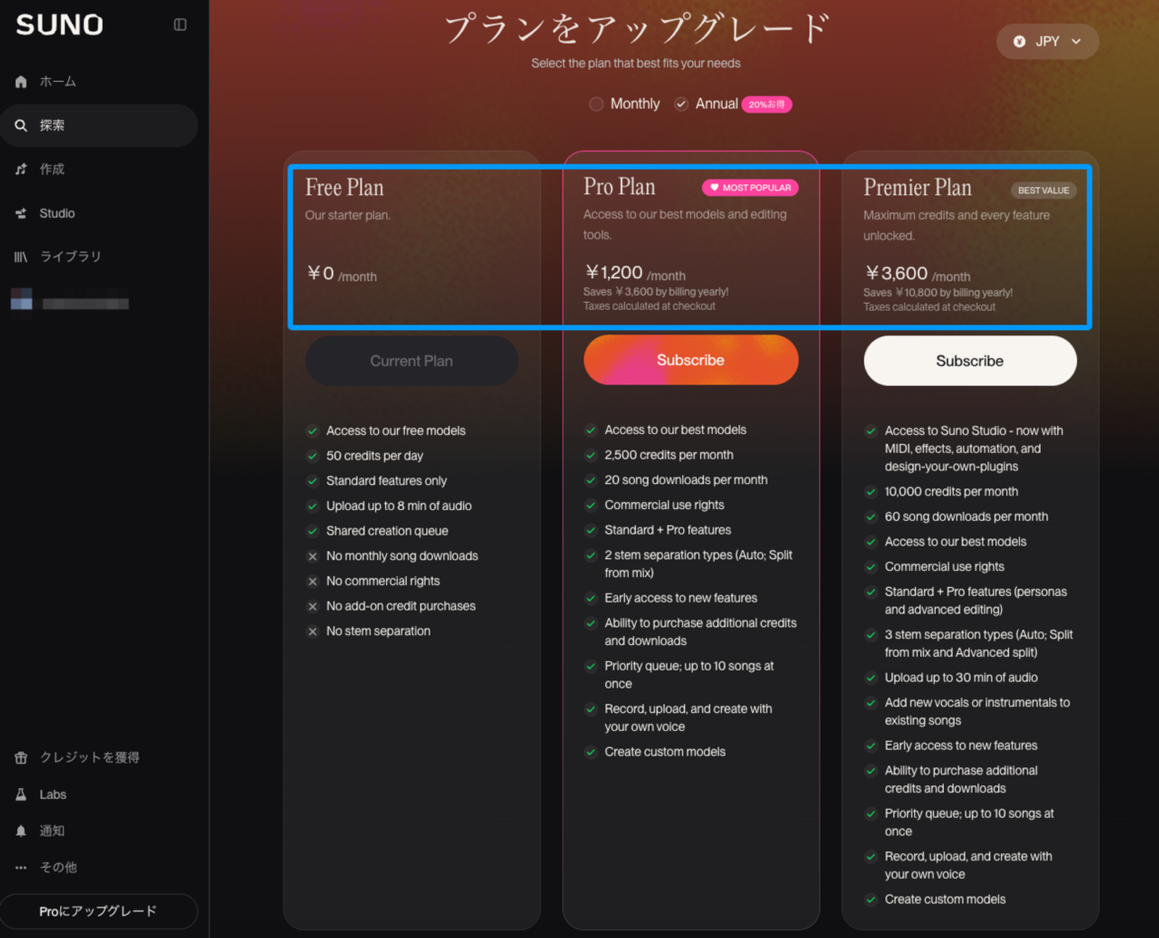Click the music note icon beside 作成
This screenshot has width=1159, height=938.
pos(21,169)
